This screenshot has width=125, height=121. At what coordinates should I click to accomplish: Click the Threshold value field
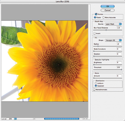(x=119, y=67)
